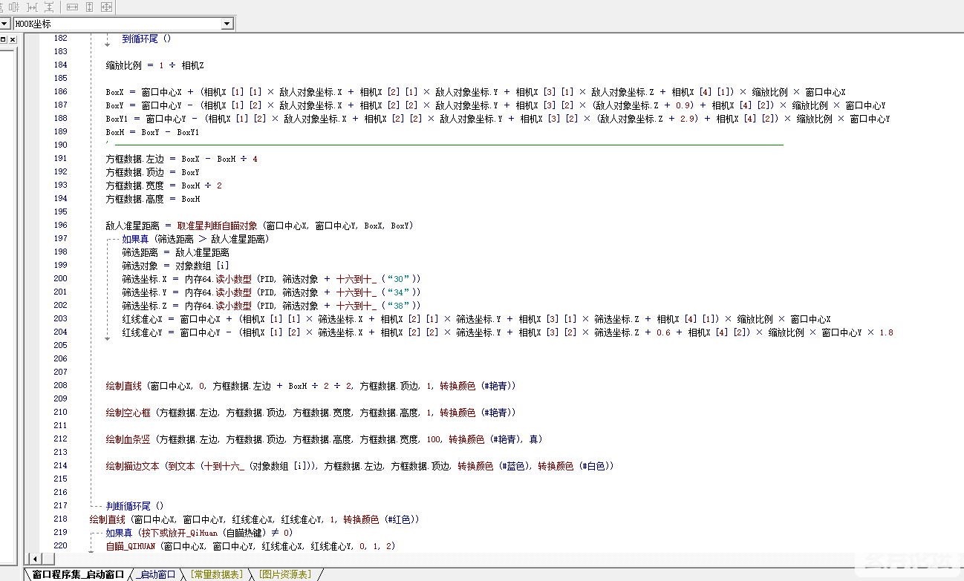This screenshot has width=964, height=581.
Task: Click the make same width toolbar icon
Action: (72, 7)
